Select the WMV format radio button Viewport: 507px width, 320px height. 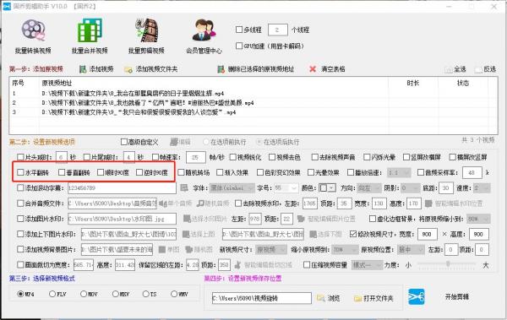pyautogui.click(x=174, y=294)
